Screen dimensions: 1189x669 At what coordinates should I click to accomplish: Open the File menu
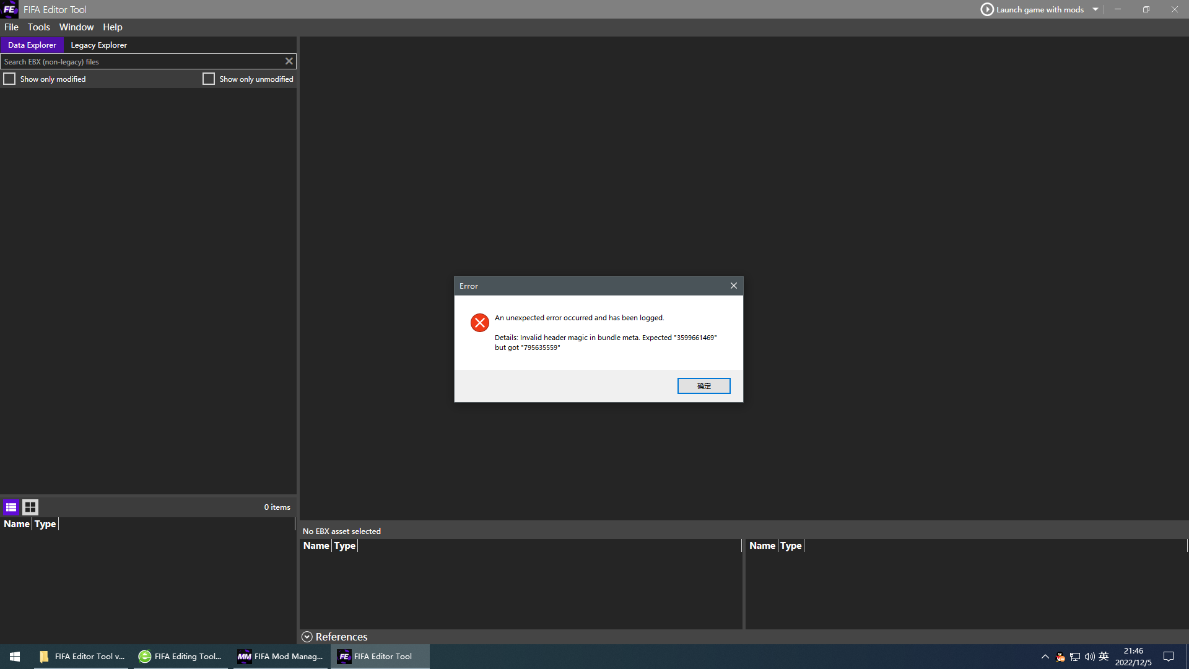[x=11, y=27]
